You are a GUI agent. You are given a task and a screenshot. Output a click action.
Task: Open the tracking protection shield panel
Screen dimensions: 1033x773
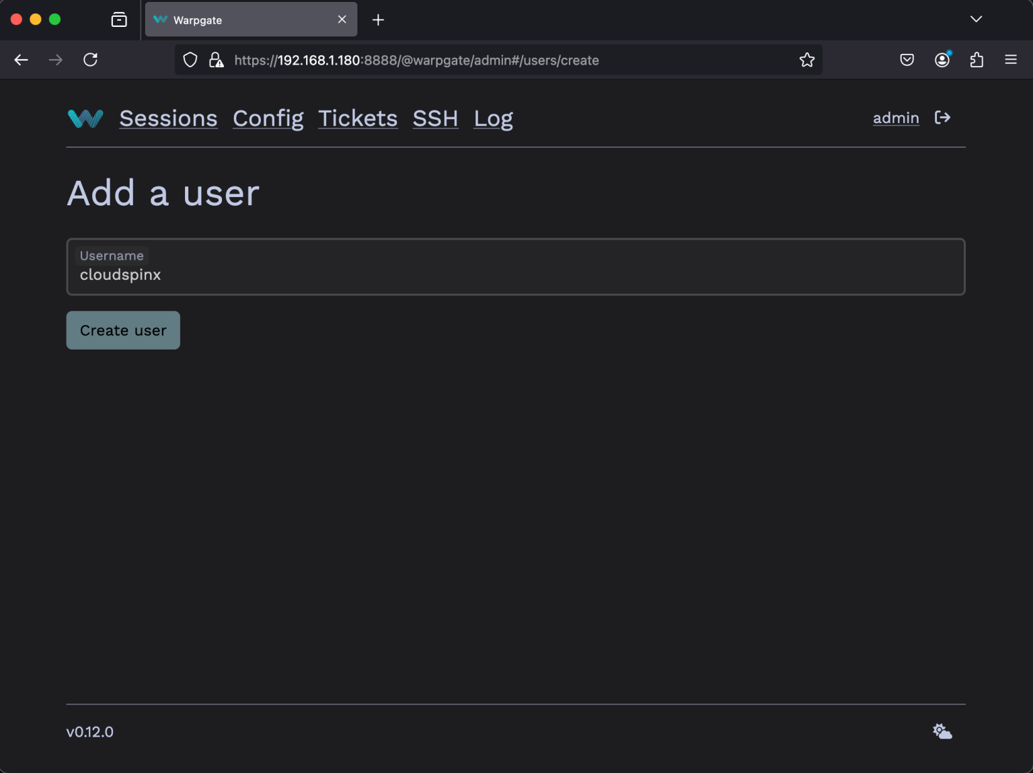tap(190, 59)
